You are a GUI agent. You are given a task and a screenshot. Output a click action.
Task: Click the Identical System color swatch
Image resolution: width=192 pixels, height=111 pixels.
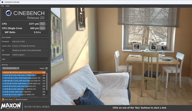(x=14, y=99)
